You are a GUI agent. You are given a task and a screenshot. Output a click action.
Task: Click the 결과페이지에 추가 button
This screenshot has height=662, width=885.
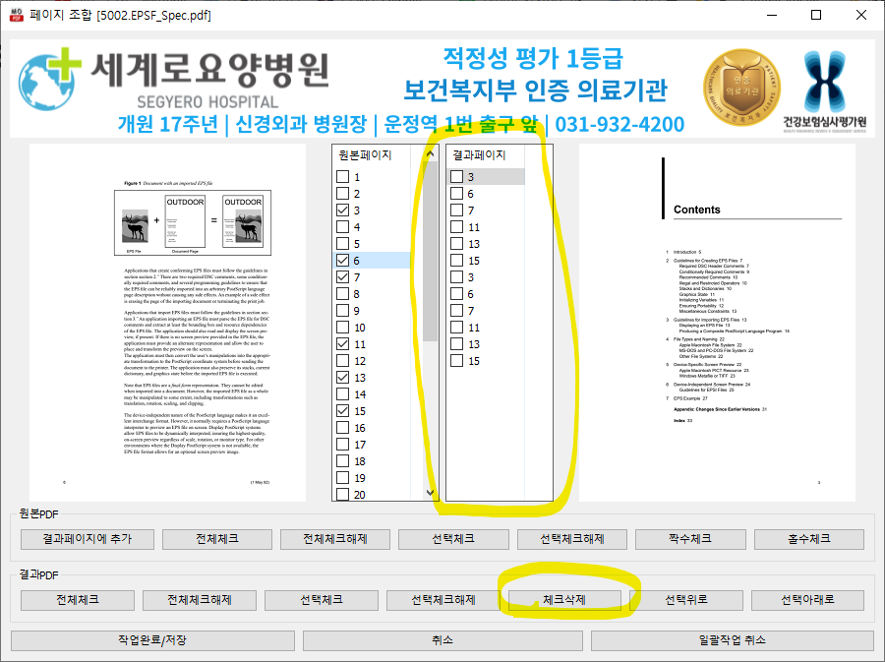pyautogui.click(x=88, y=539)
